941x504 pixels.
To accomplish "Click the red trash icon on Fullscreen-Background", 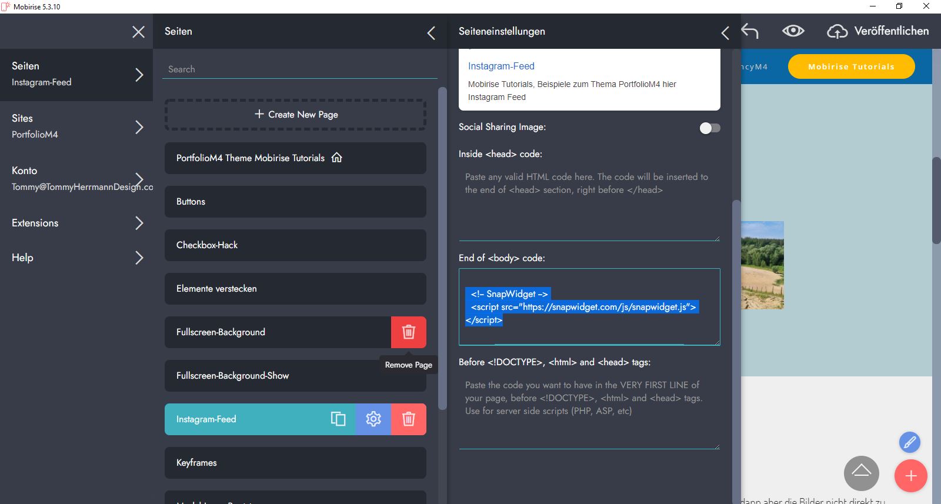I will 409,332.
